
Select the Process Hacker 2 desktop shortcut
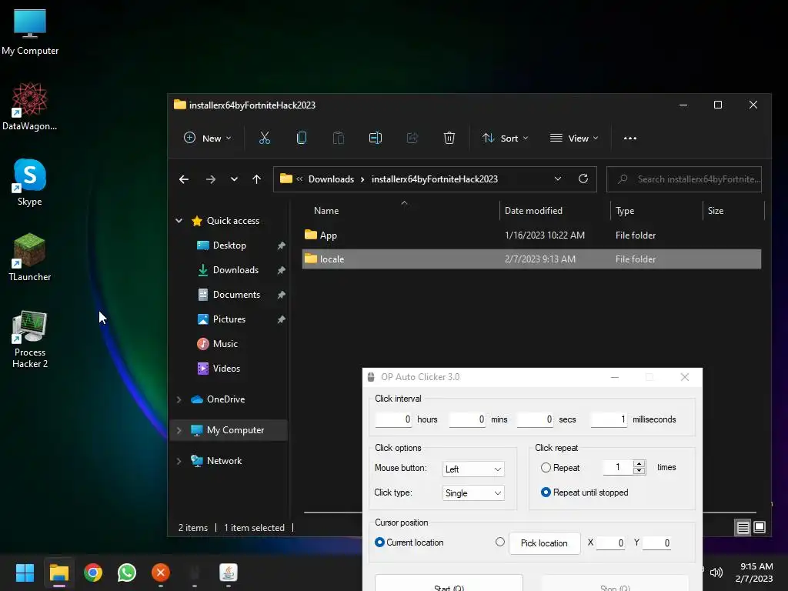[30, 339]
